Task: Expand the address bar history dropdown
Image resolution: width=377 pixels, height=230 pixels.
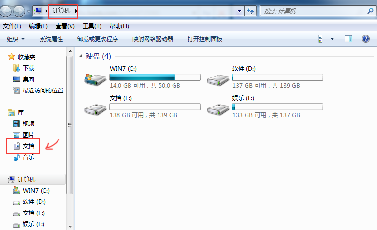Action: [x=239, y=11]
